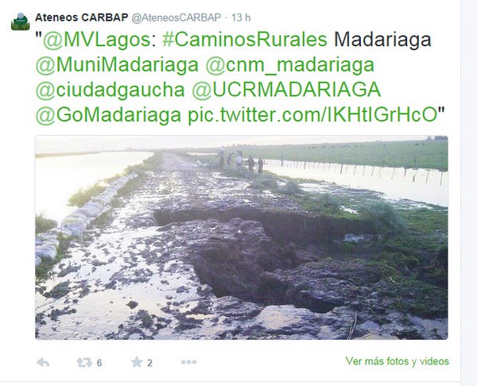Open the @ciudadgaucha mention

tap(111, 90)
